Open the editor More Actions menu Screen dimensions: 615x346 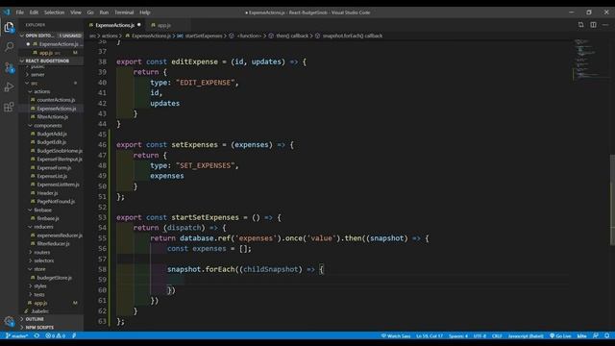tap(605, 25)
